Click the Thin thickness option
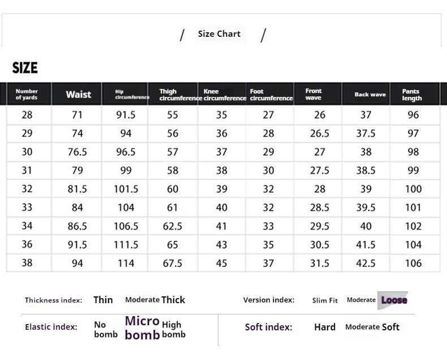 [103, 300]
